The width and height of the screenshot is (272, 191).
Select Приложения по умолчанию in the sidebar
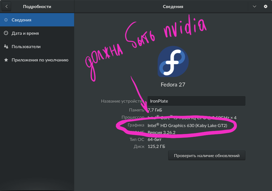coord(40,60)
